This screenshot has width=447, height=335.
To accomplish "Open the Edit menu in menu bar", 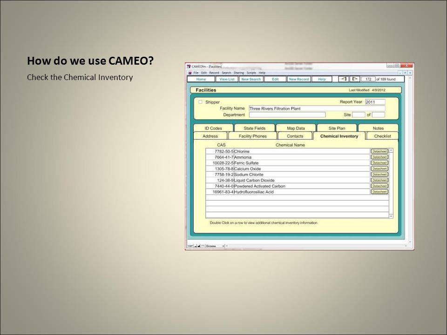I will 204,73.
